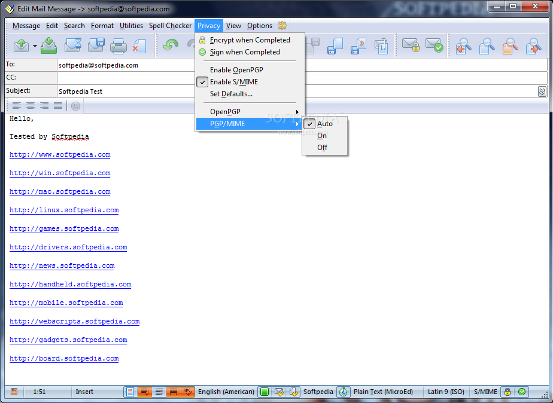Expand the OpenPGP submenu

pyautogui.click(x=250, y=112)
